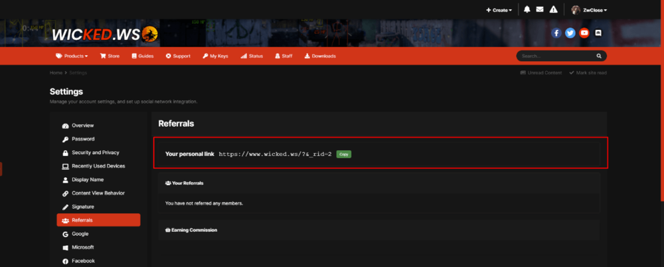The image size is (664, 267).
Task: Open the My Keys menu item
Action: (x=215, y=56)
